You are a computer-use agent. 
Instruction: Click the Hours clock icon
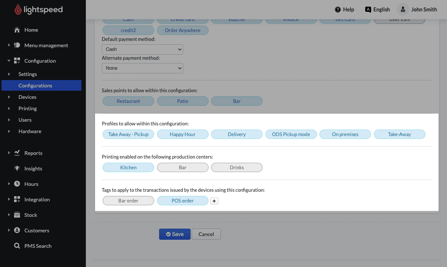(17, 184)
